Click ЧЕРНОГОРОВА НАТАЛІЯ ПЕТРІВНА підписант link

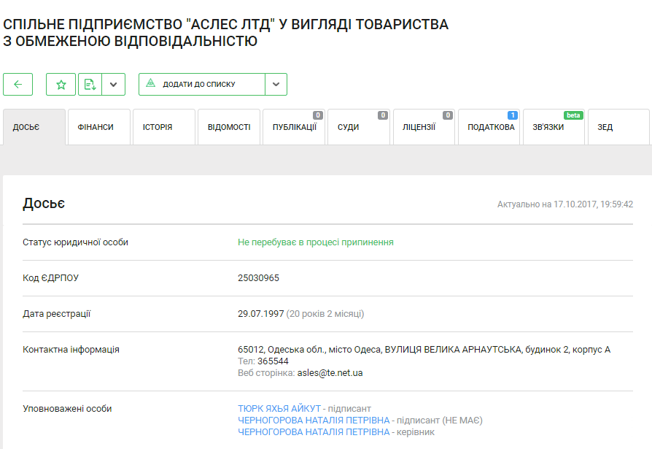click(314, 421)
